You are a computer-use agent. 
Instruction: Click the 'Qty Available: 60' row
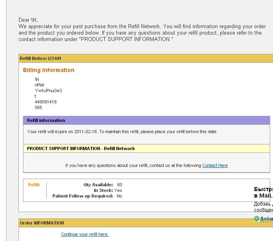[x=102, y=185]
